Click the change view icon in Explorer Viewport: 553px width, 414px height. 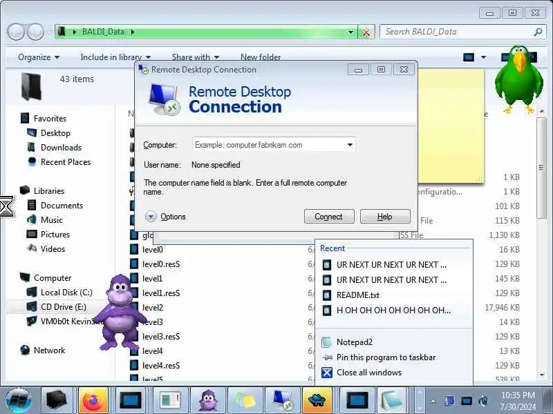point(469,57)
